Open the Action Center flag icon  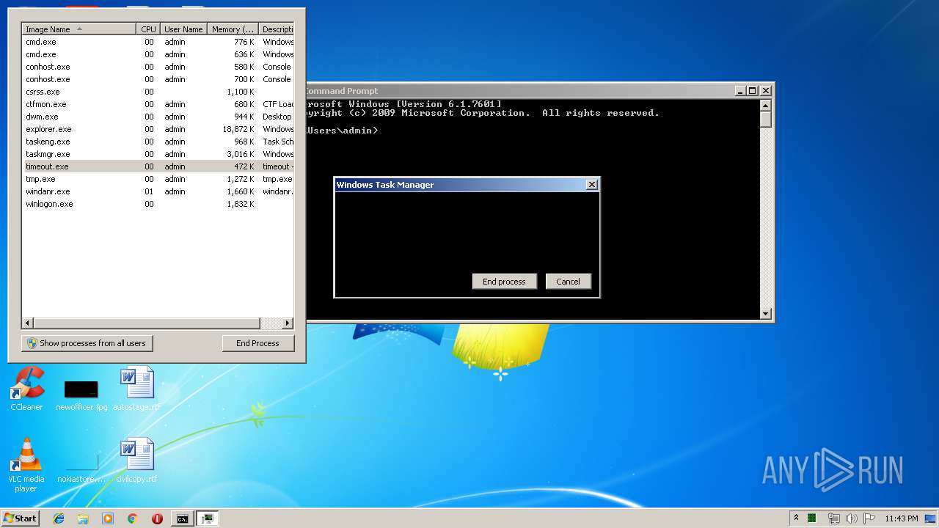coord(869,518)
